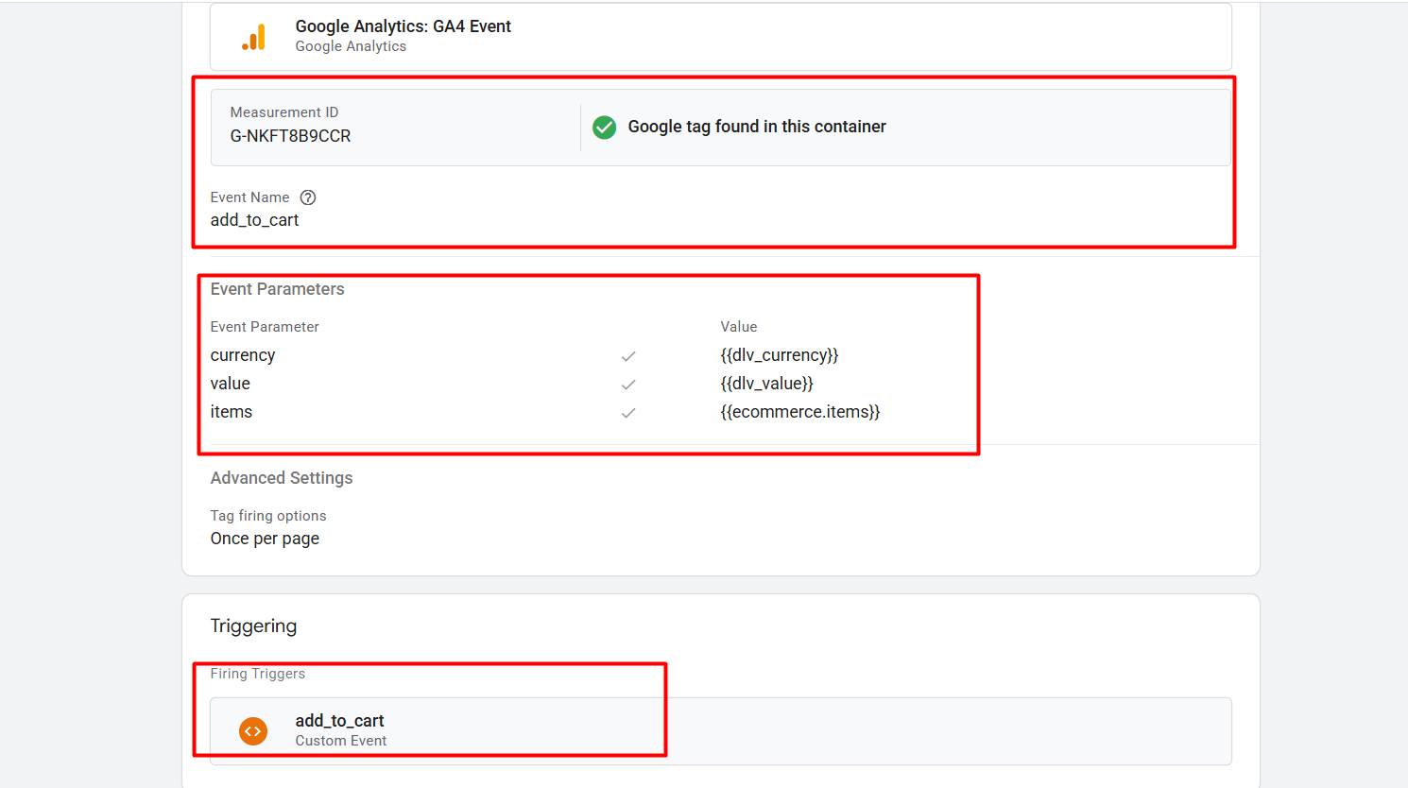
Task: Click the Measurement ID G-NKFT8B9CCR
Action: point(290,136)
